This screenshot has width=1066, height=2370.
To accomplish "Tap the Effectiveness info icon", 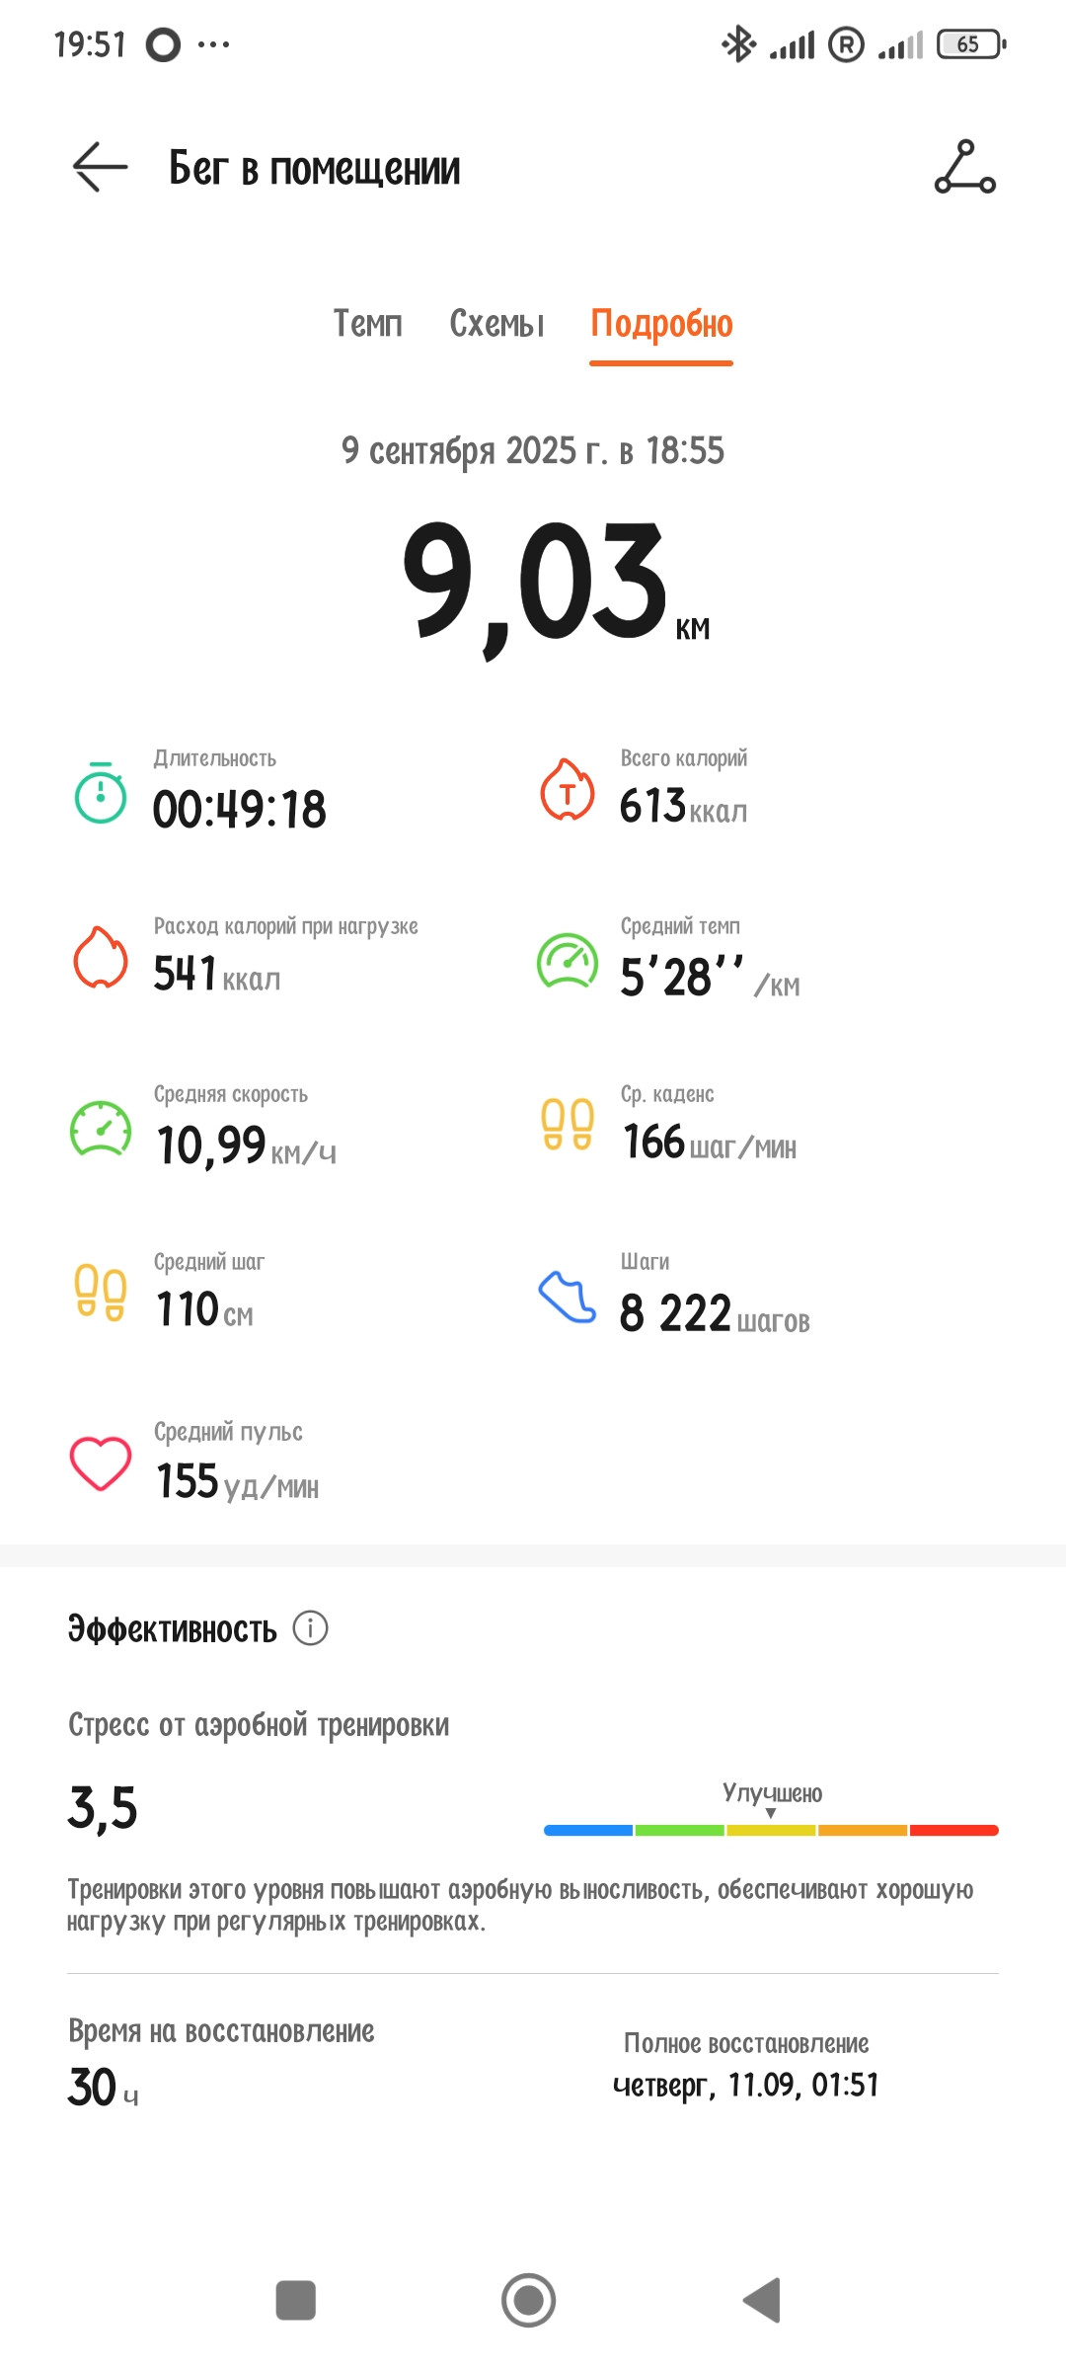I will pyautogui.click(x=310, y=1627).
